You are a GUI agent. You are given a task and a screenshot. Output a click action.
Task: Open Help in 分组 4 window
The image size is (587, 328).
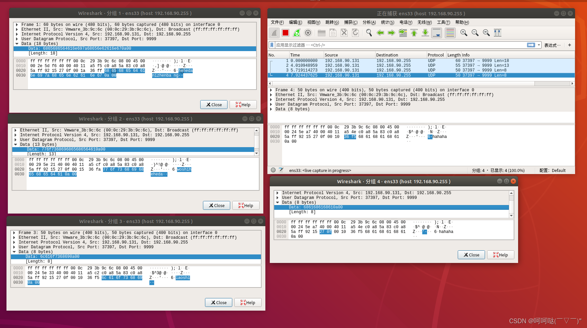[x=500, y=255]
